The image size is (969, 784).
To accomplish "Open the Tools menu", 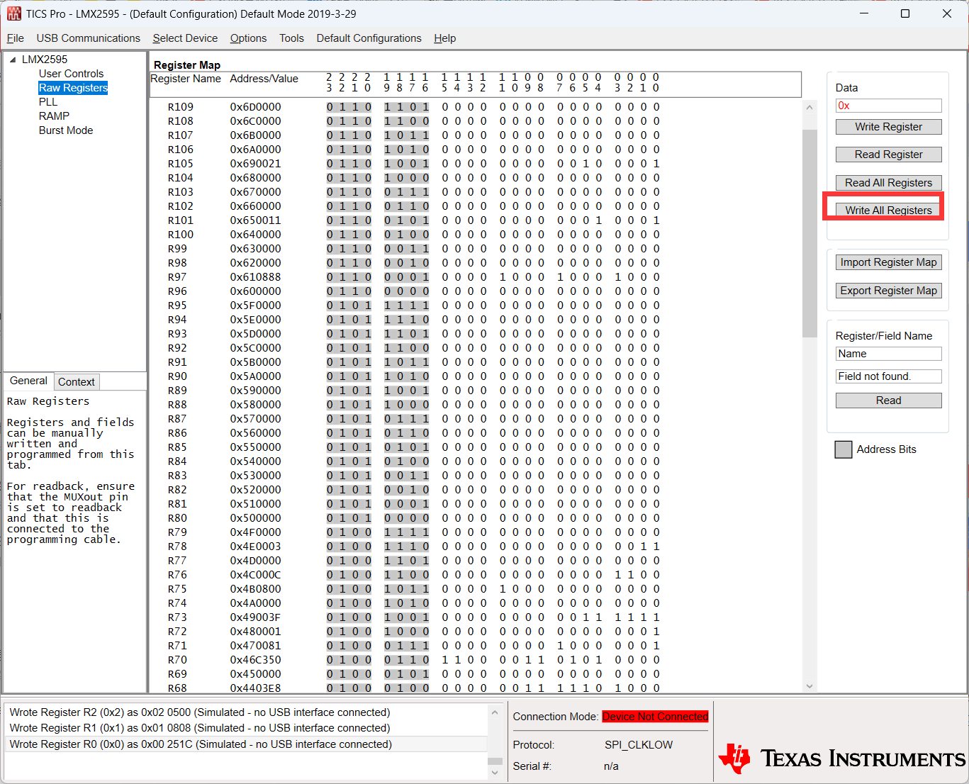I will 291,38.
